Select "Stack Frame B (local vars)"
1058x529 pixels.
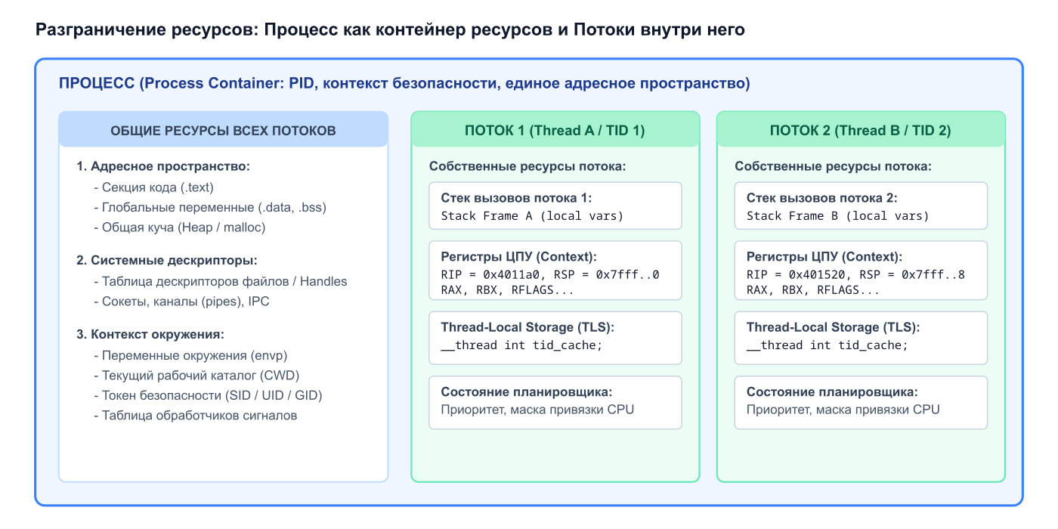(x=838, y=216)
